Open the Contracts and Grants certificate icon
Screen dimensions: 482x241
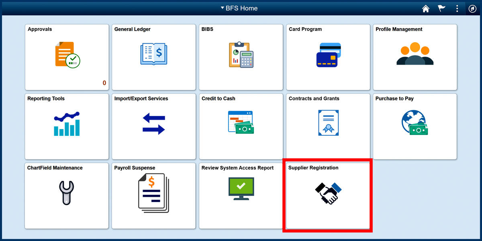click(x=328, y=123)
